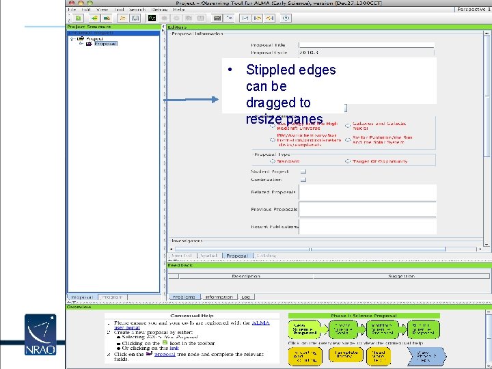
Task: Click the Related Proposals text box
Action: [x=368, y=192]
